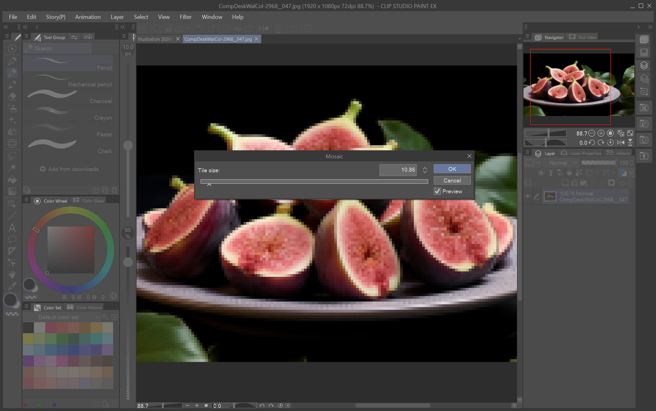Viewport: 656px width, 411px height.
Task: Adjust Tile size stepper arrows
Action: click(425, 170)
